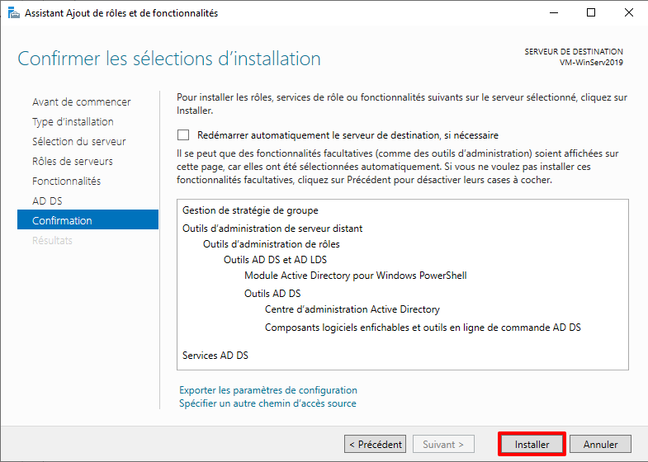The image size is (648, 462).
Task: Click the wizard icon in title bar
Action: [12, 12]
